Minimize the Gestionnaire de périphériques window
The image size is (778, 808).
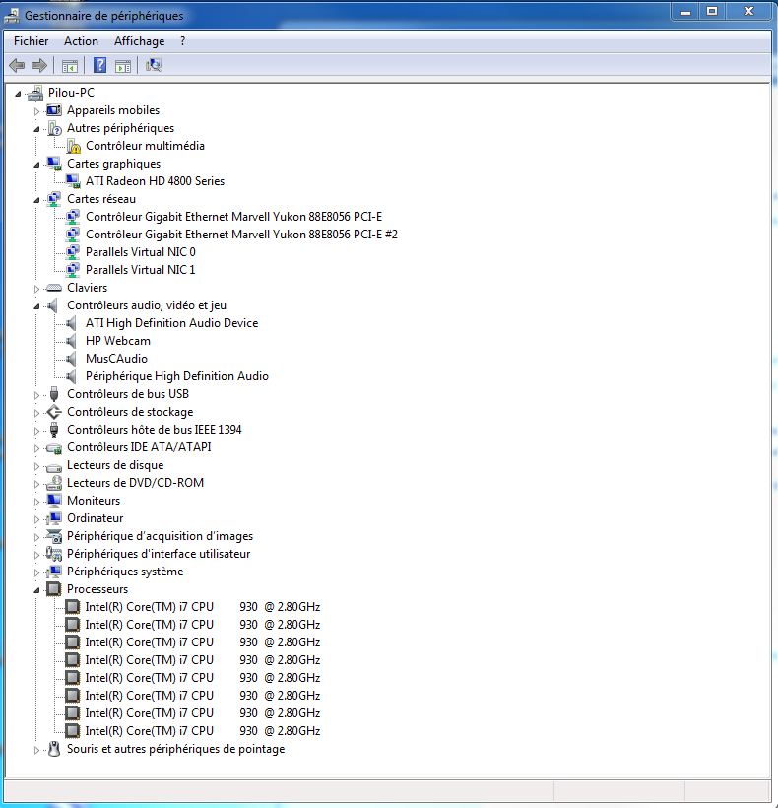685,11
